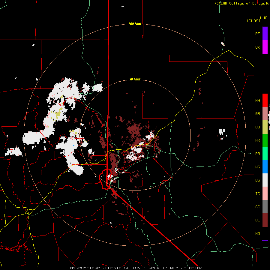Image resolution: width=270 pixels, height=270 pixels.
Task: Select the HR legend label
Action: click(x=257, y=140)
